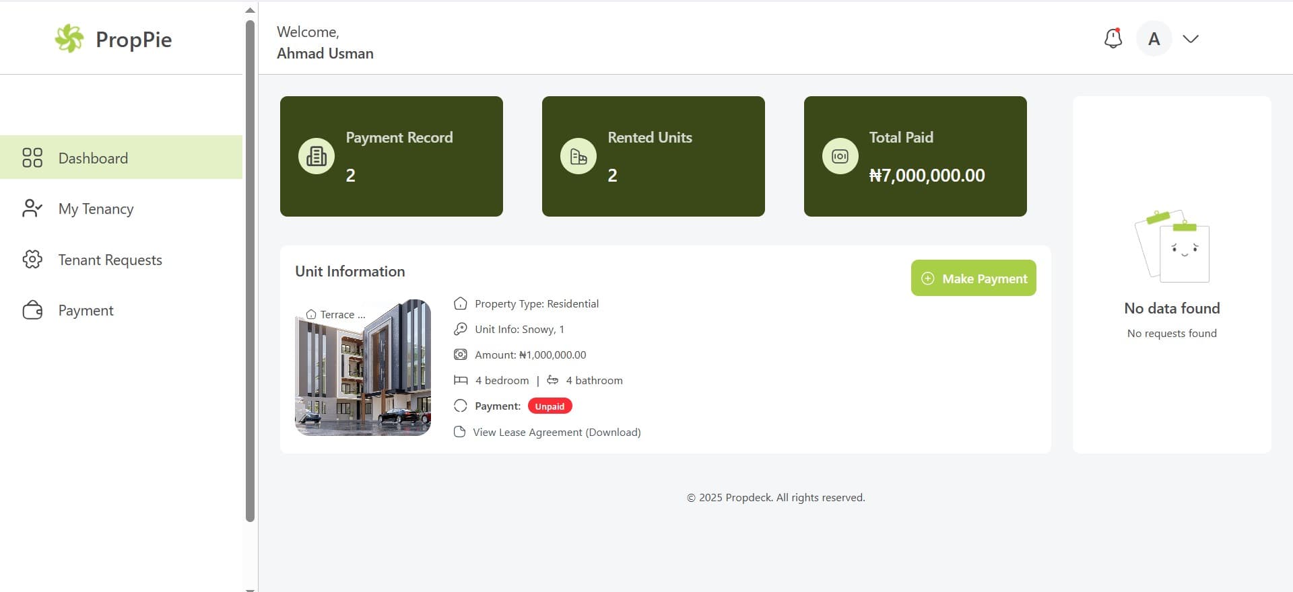Viewport: 1293px width, 592px height.
Task: Click the Property Type: Residential text
Action: click(537, 303)
